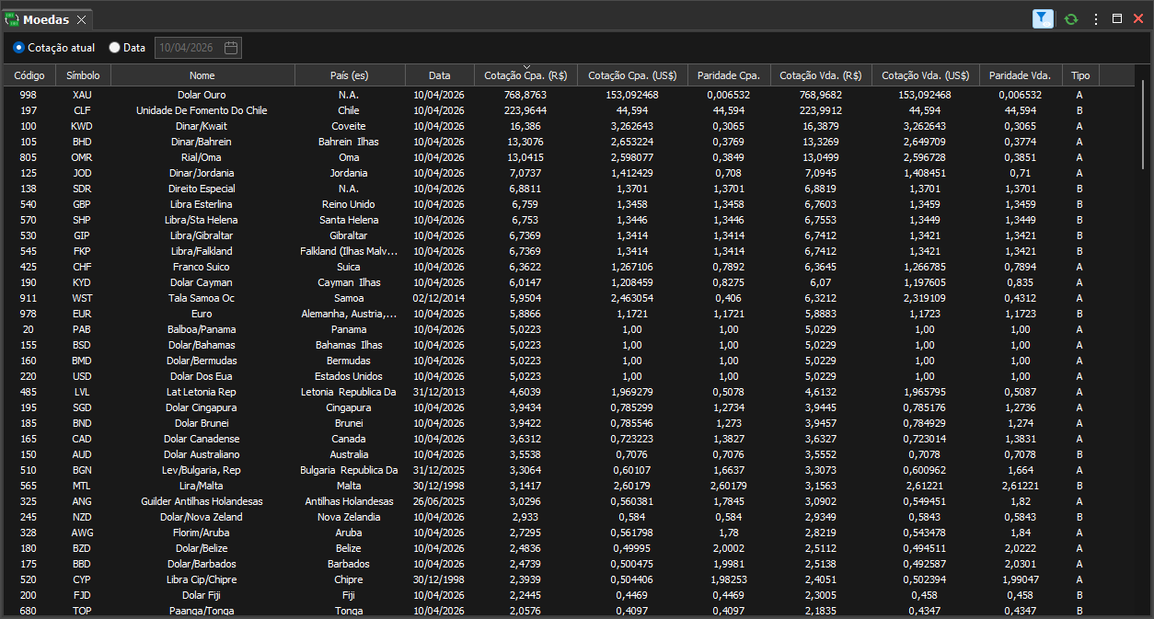The height and width of the screenshot is (619, 1154).
Task: Click the 31/12/2013 date cell
Action: pyautogui.click(x=439, y=392)
